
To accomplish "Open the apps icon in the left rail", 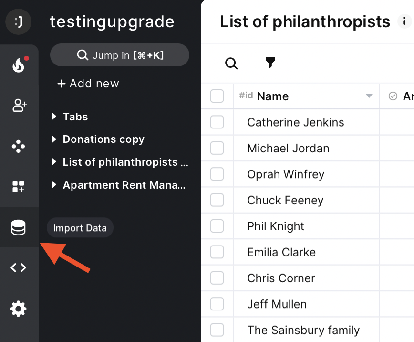I will click(19, 146).
